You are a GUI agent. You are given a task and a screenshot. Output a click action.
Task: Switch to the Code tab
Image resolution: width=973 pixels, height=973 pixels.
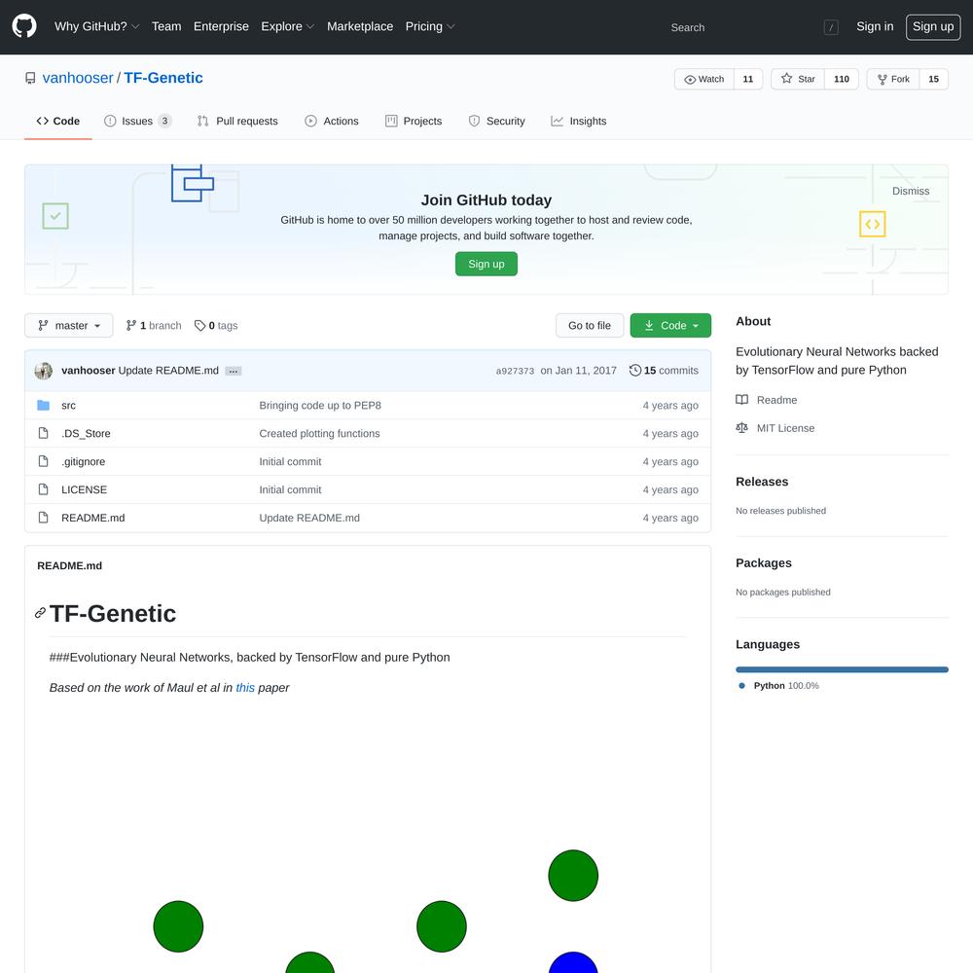[57, 121]
